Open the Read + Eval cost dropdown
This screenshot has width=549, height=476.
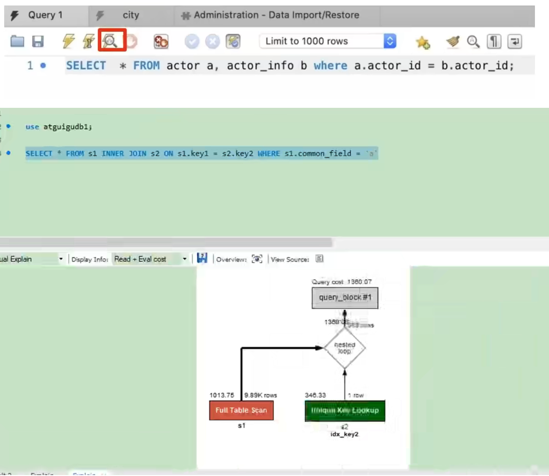click(x=184, y=259)
